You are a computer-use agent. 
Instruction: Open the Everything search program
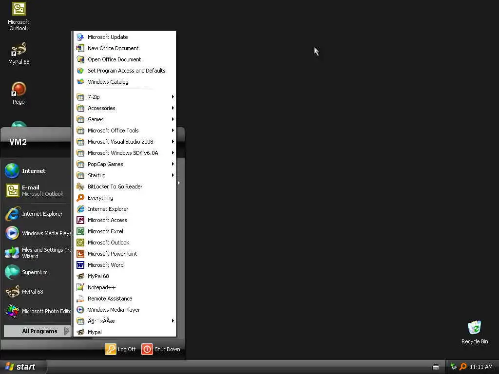click(x=124, y=198)
